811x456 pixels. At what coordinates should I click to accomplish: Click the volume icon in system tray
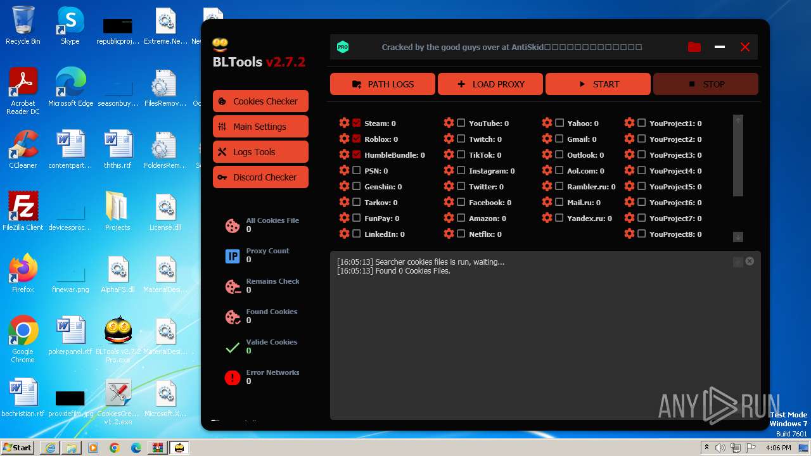(720, 448)
